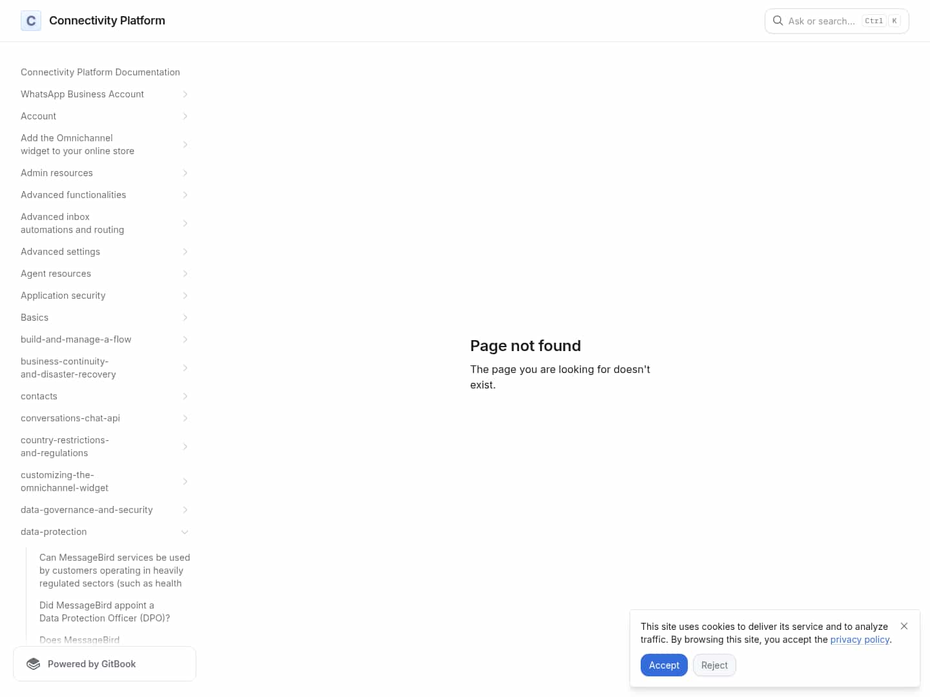Expand the Account section chevron
The width and height of the screenshot is (930, 697).
pyautogui.click(x=185, y=116)
